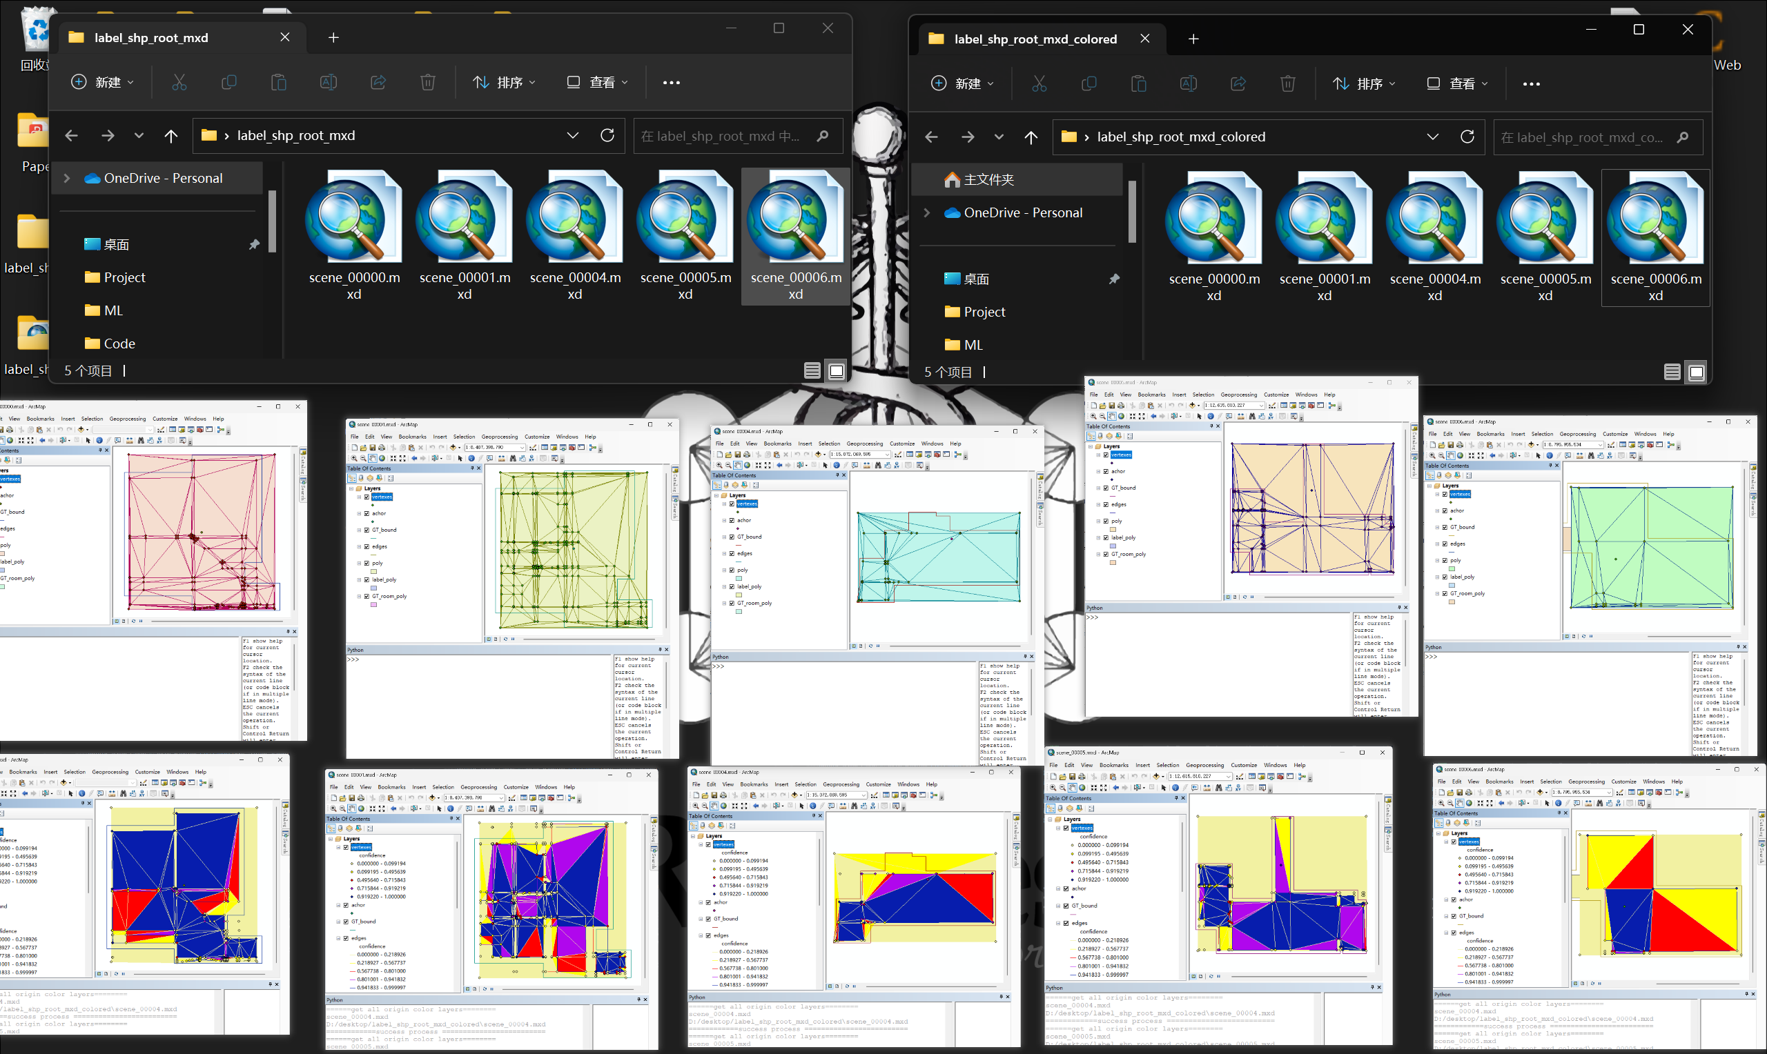Add new tab in label_shp_root_mxd Explorer
1767x1054 pixels.
(x=333, y=38)
